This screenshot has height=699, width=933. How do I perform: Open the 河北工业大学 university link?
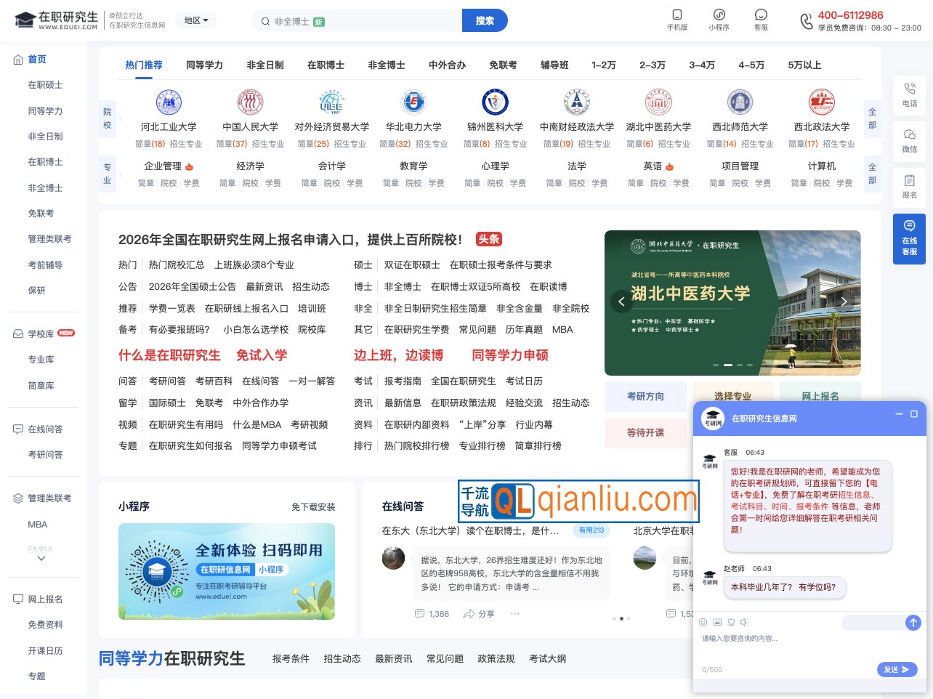[169, 127]
